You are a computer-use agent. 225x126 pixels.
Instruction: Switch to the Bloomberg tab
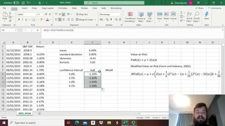[x=116, y=8]
